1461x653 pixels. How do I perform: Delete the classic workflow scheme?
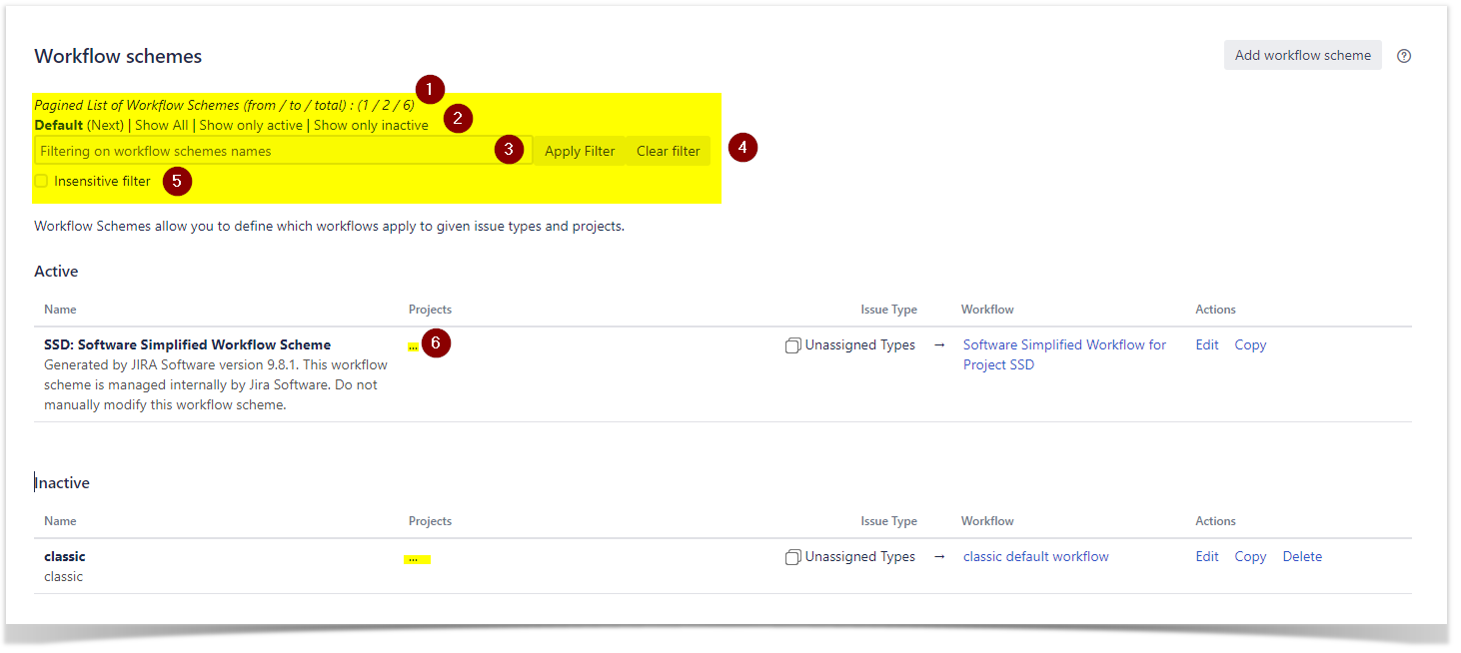tap(1302, 556)
